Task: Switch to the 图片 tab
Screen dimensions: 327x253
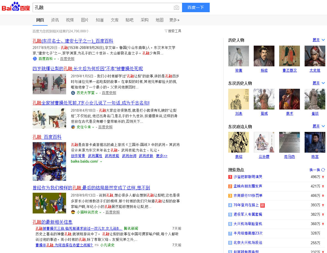Action: [x=85, y=20]
